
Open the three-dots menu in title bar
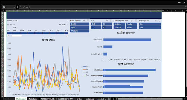click(x=179, y=2)
